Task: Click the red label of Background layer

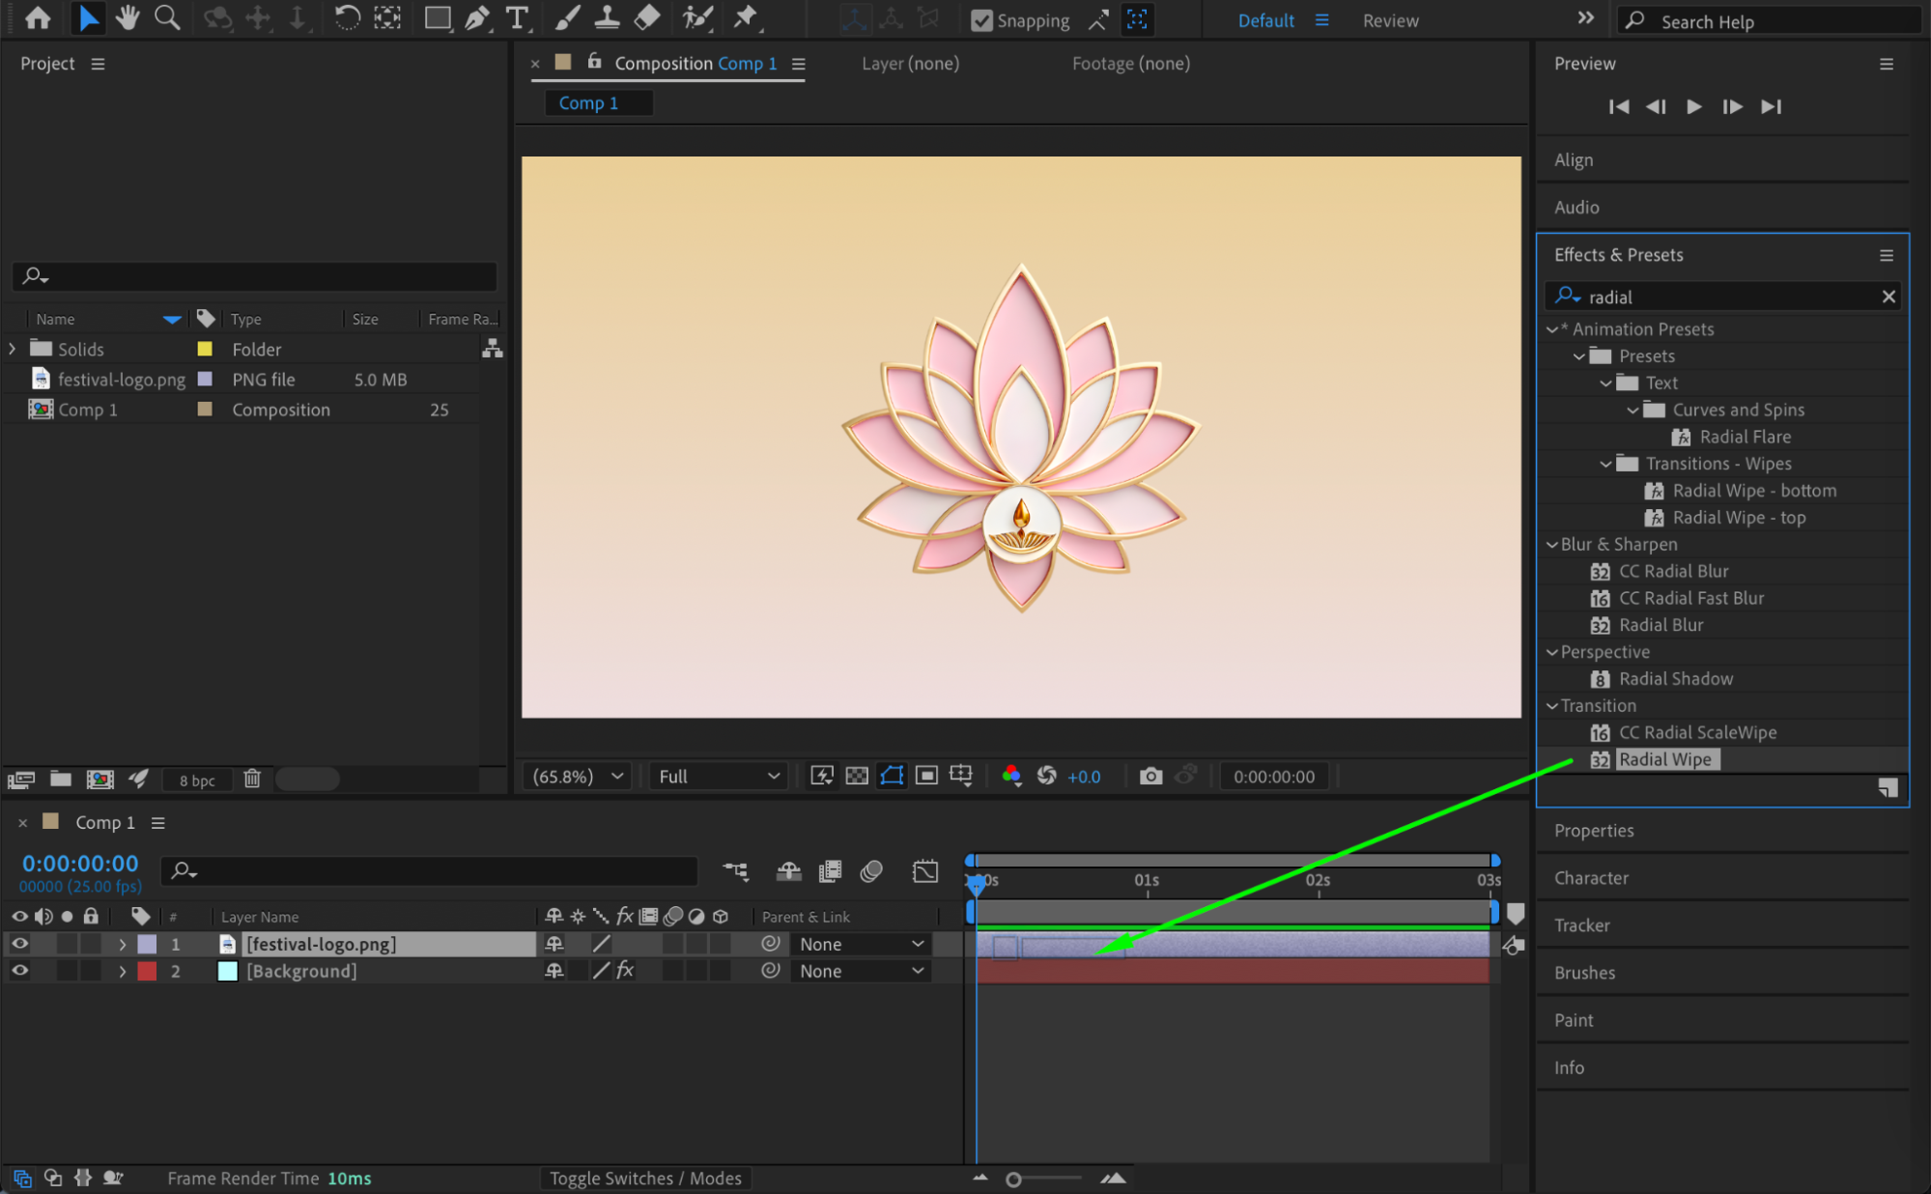Action: click(147, 971)
